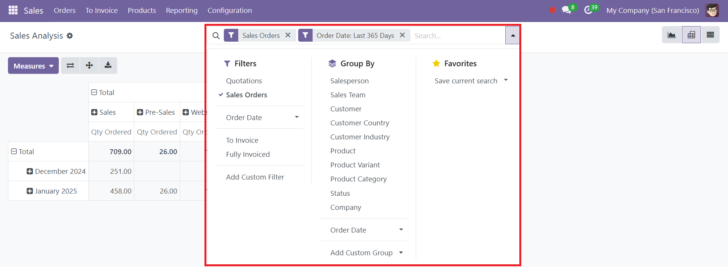Switch to graph view
The image size is (728, 267).
(672, 35)
